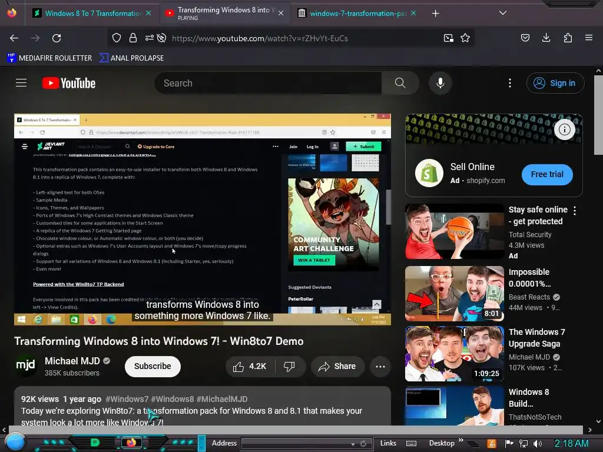Open the Impossible 0.00001% video thumbnail

(454, 293)
